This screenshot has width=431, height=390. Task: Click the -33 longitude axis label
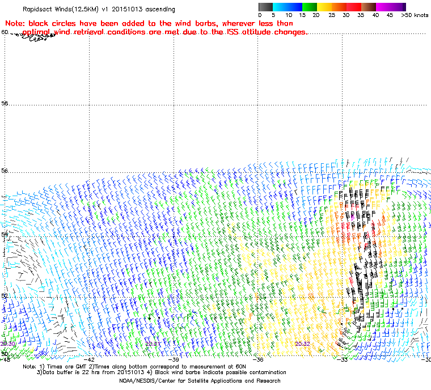pyautogui.click(x=342, y=359)
